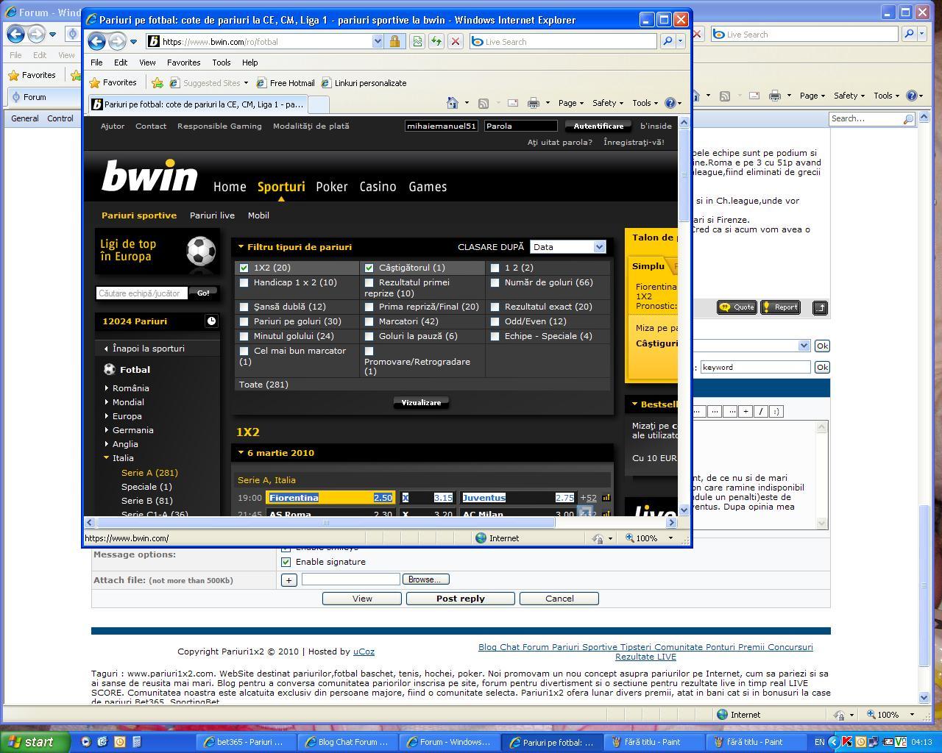This screenshot has height=753, width=942.
Task: Go back using the bwin window's Back arrow
Action: pyautogui.click(x=96, y=42)
